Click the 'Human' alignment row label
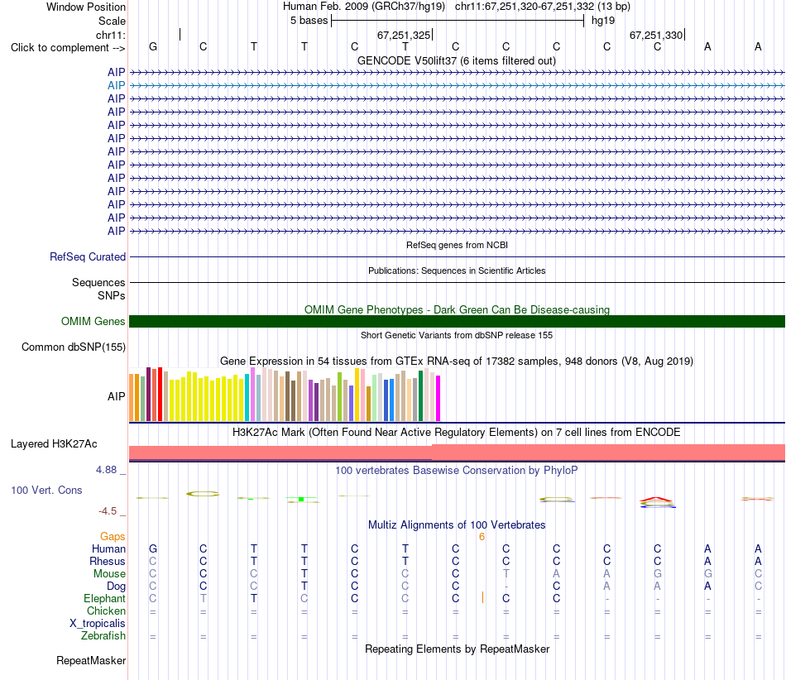 [x=108, y=549]
